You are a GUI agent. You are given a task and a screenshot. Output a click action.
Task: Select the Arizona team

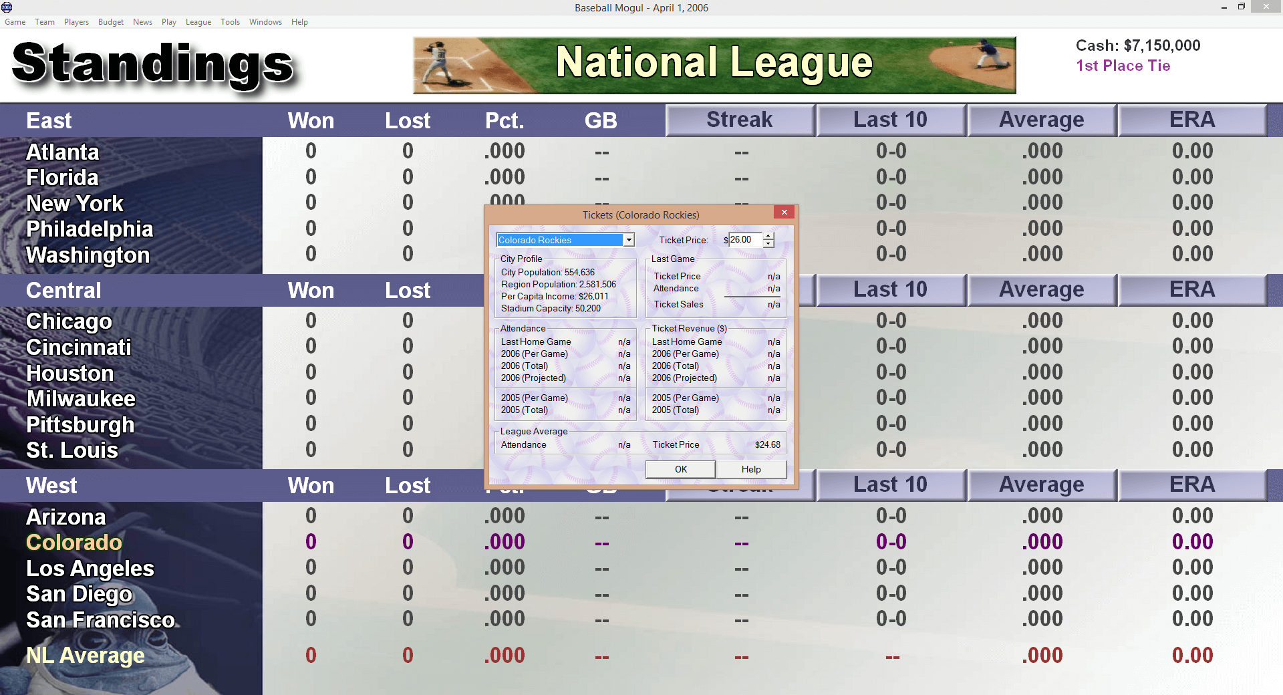pyautogui.click(x=66, y=517)
